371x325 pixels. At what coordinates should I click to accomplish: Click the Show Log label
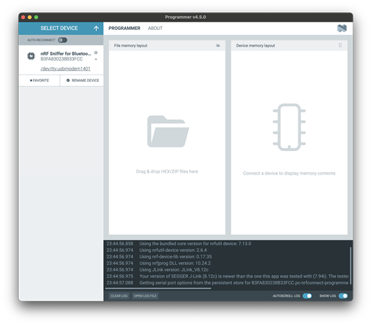pyautogui.click(x=328, y=296)
